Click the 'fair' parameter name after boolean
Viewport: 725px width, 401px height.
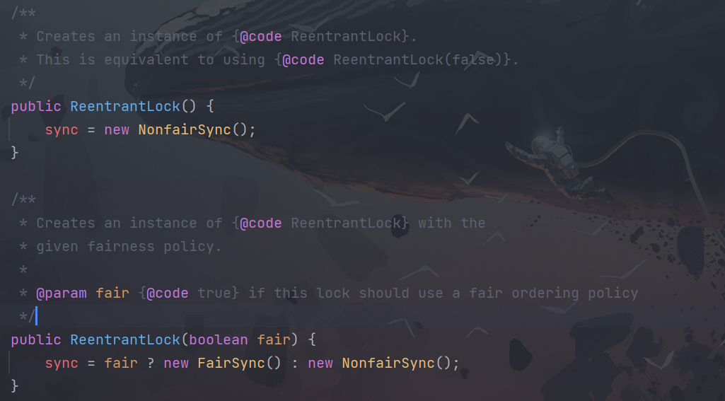(273, 339)
